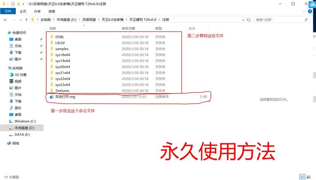
Task: Select the Lib3d folder
Action: (60, 43)
